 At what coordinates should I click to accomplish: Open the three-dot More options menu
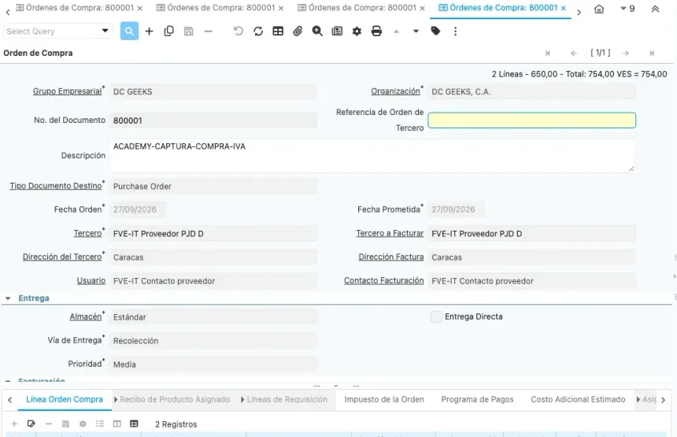tap(455, 31)
